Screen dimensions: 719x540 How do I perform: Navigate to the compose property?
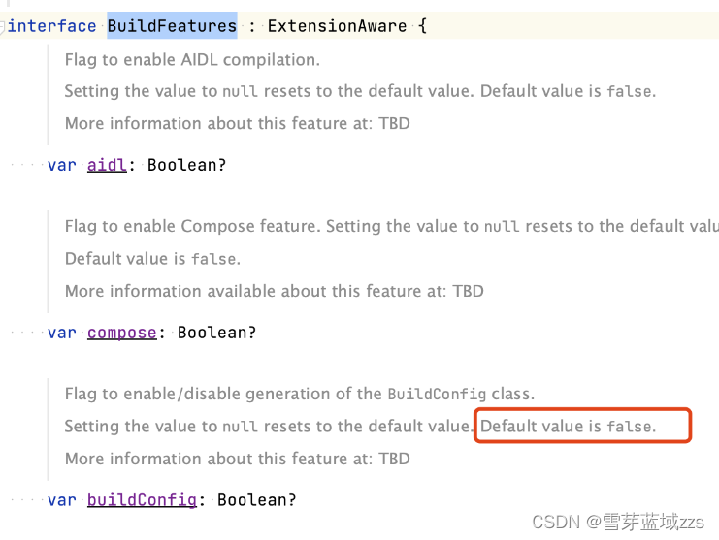[x=122, y=333]
